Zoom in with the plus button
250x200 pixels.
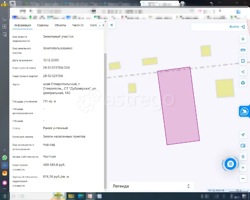click(x=243, y=168)
